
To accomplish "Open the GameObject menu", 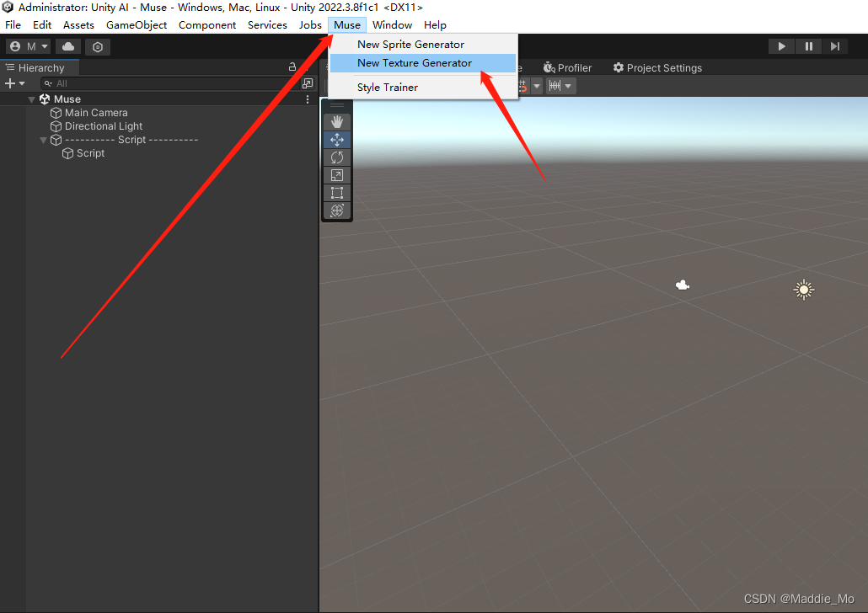I will pos(137,25).
